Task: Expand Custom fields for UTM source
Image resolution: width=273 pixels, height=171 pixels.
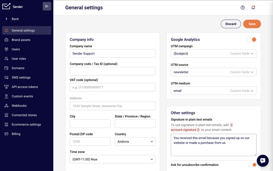Action: pyautogui.click(x=242, y=72)
